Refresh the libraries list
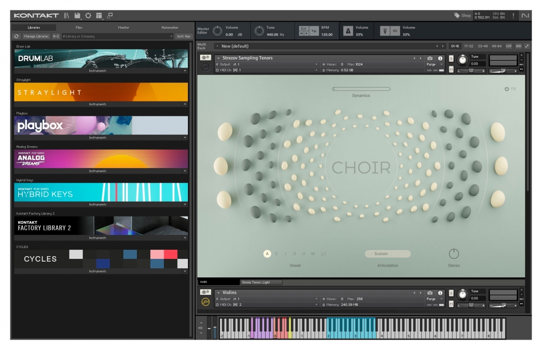This screenshot has width=542, height=350. [17, 36]
